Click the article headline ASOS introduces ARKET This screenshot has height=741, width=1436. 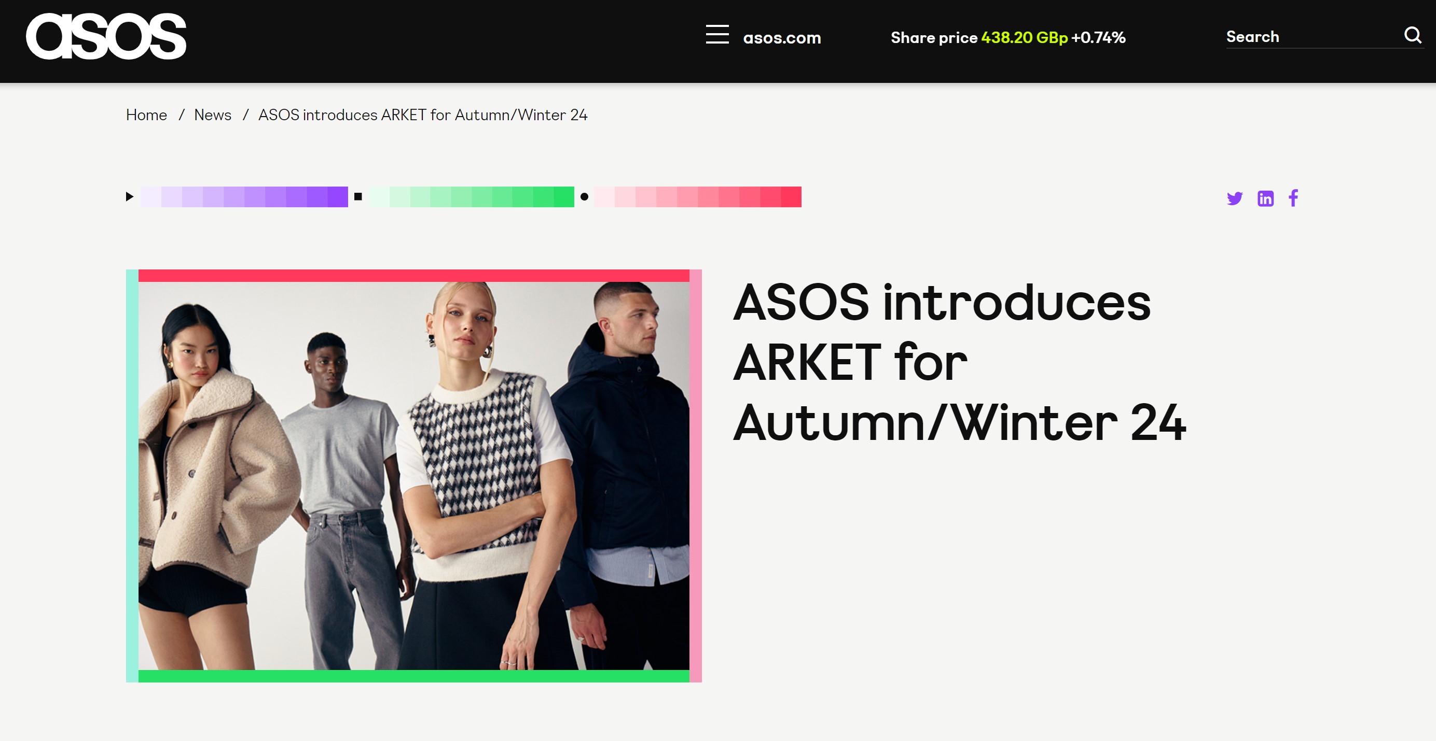pyautogui.click(x=959, y=362)
